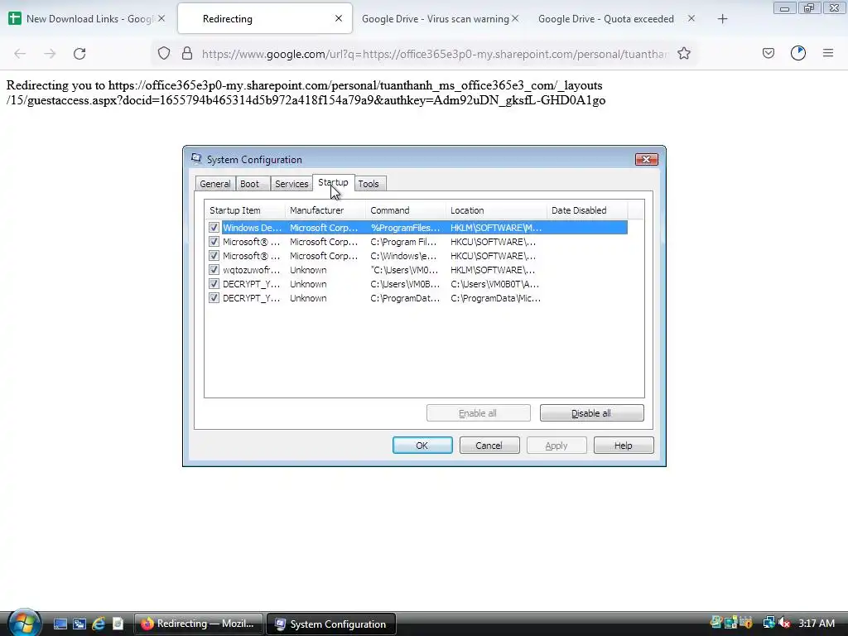Uncheck the Windows Defender startup item
The width and height of the screenshot is (848, 636).
[x=214, y=228]
